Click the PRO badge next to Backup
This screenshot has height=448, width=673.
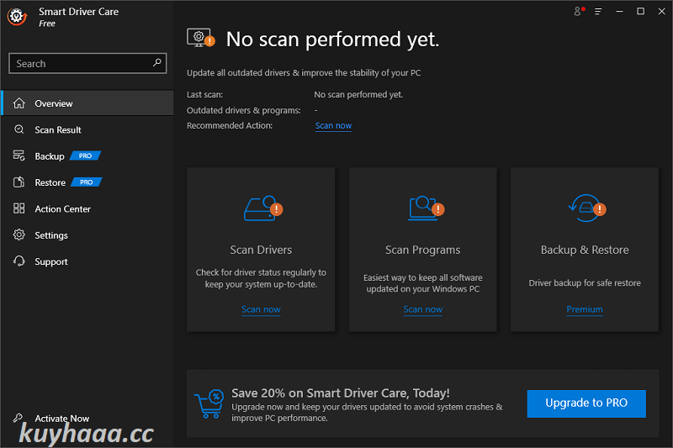85,155
